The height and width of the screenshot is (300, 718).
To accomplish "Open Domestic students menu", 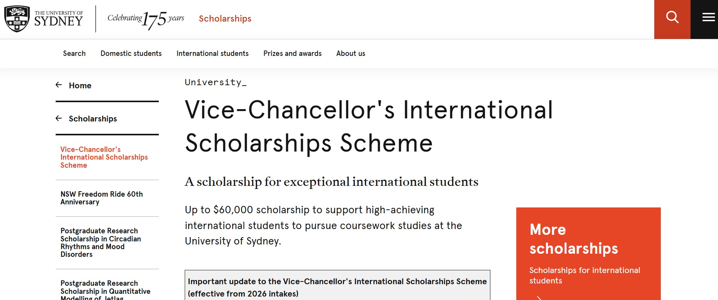I will [x=131, y=54].
